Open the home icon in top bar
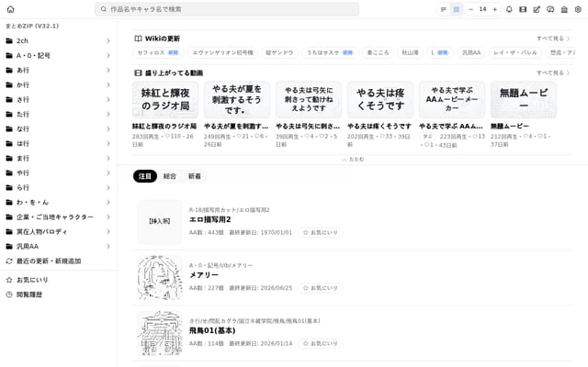 tap(10, 9)
